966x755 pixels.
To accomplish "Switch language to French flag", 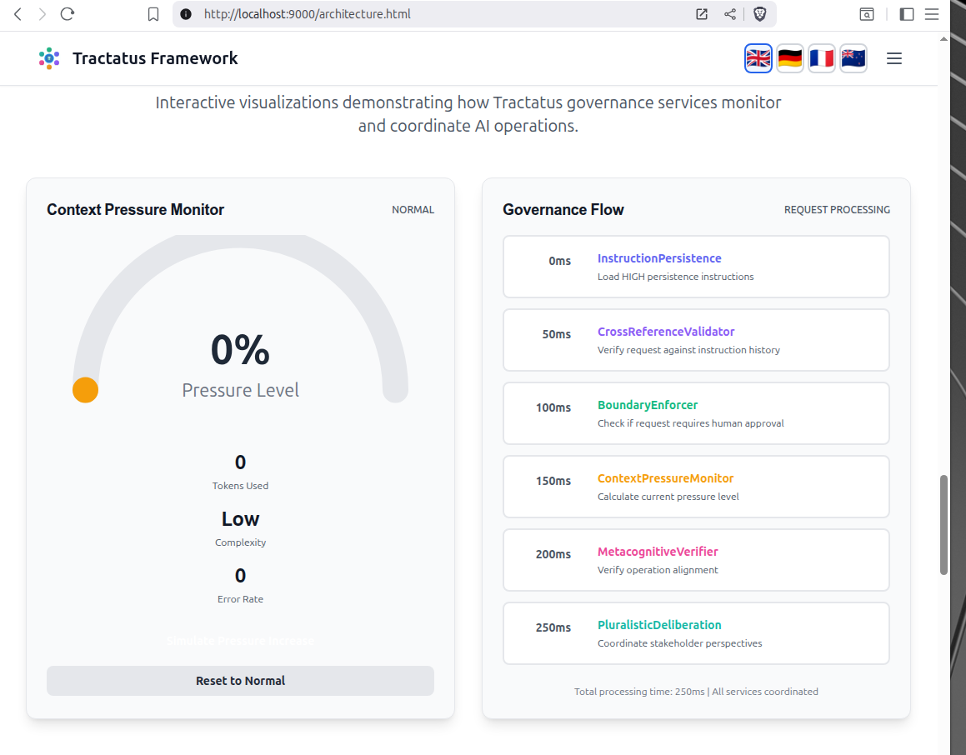I will tap(821, 58).
